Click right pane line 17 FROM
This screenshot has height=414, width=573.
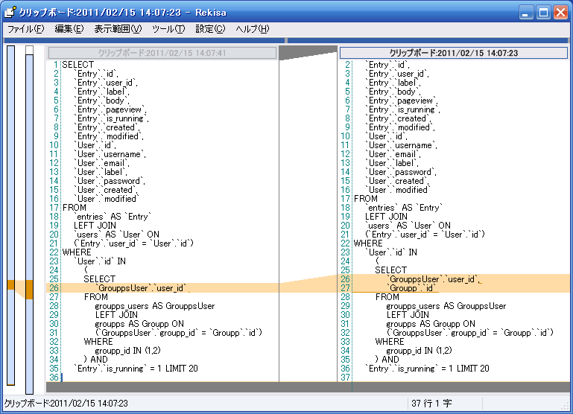click(366, 199)
